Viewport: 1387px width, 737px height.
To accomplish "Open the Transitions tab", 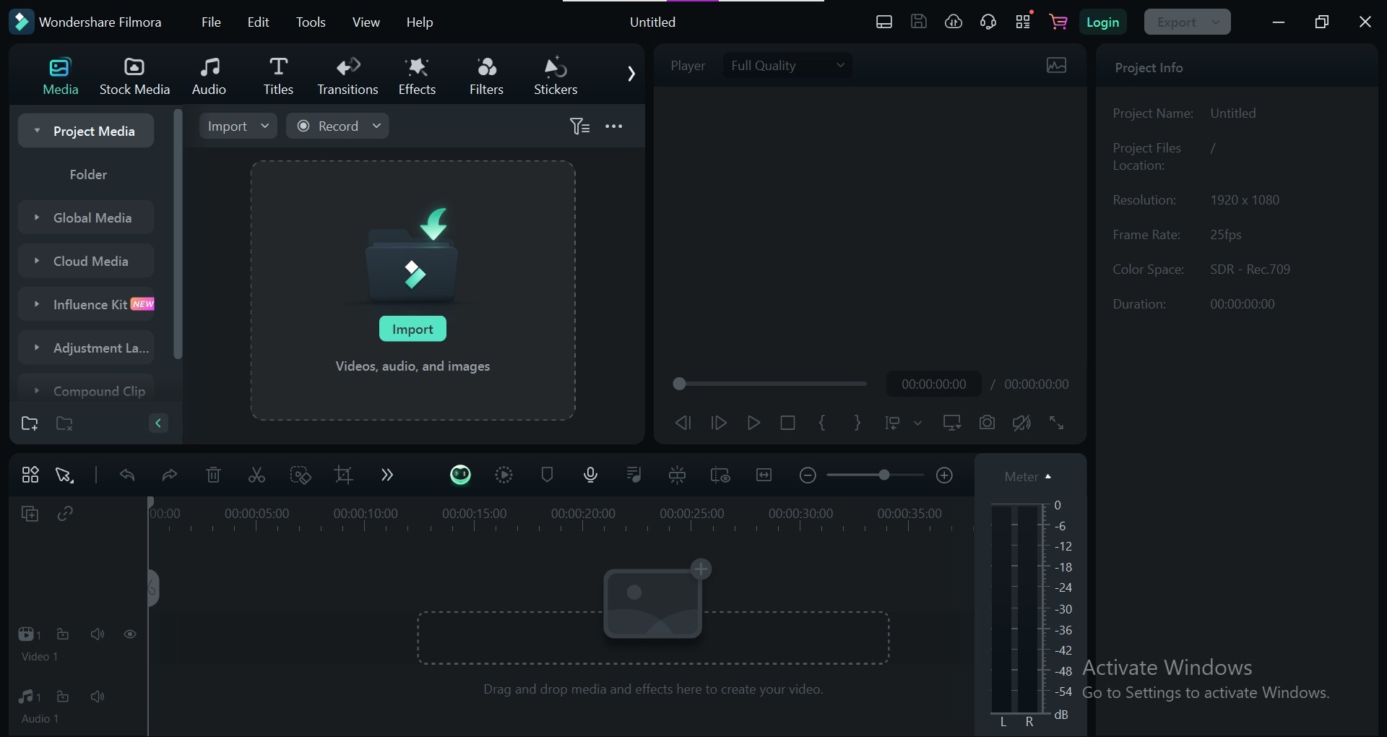I will 347,76.
